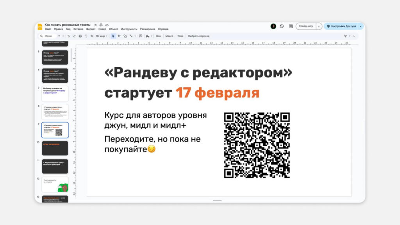This screenshot has width=400, height=225.
Task: Activate the paint format tool
Action: pyautogui.click(x=86, y=36)
